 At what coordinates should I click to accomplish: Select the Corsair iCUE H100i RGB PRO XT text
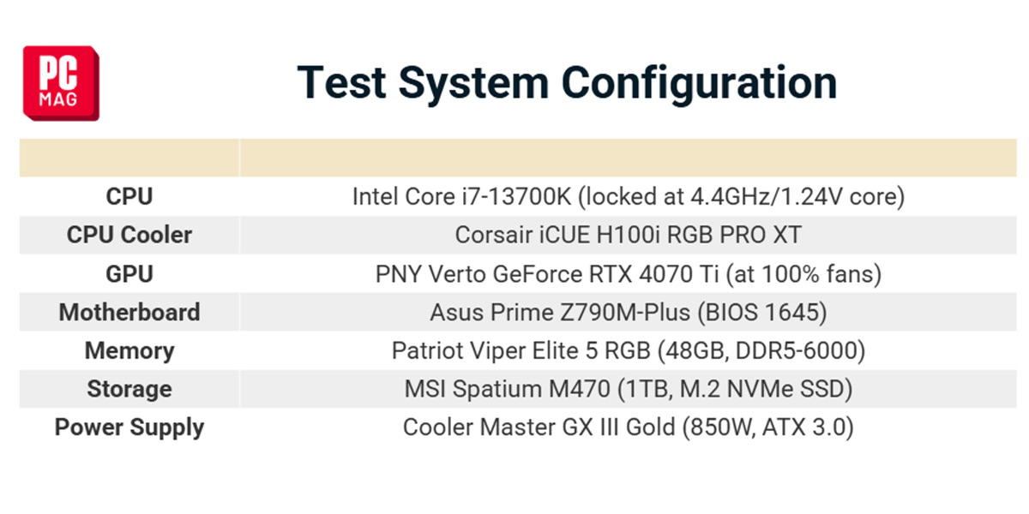point(629,235)
